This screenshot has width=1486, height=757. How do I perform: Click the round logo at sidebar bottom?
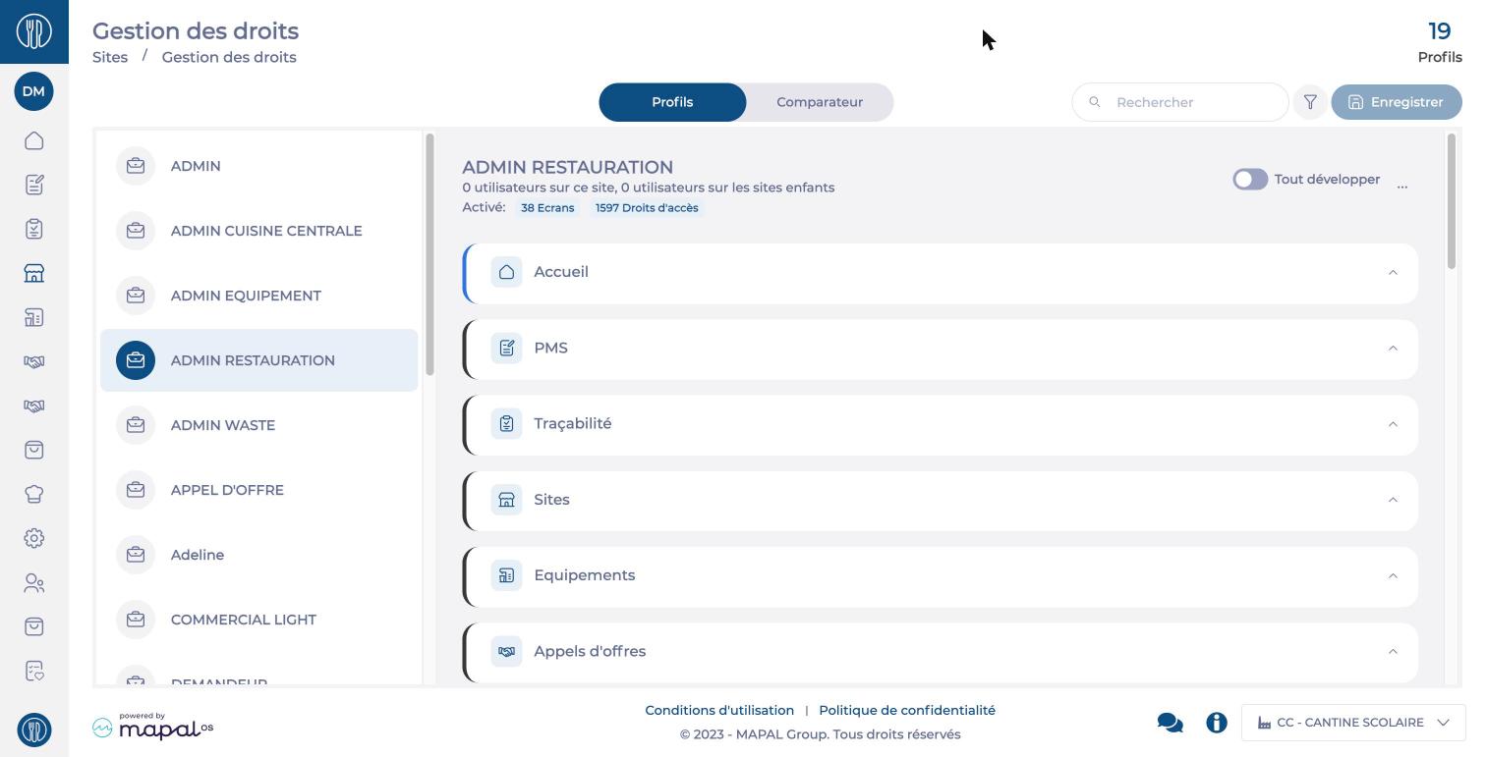(x=33, y=730)
